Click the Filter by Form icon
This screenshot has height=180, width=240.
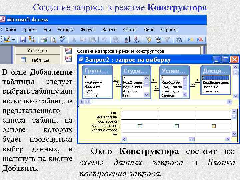158,40
